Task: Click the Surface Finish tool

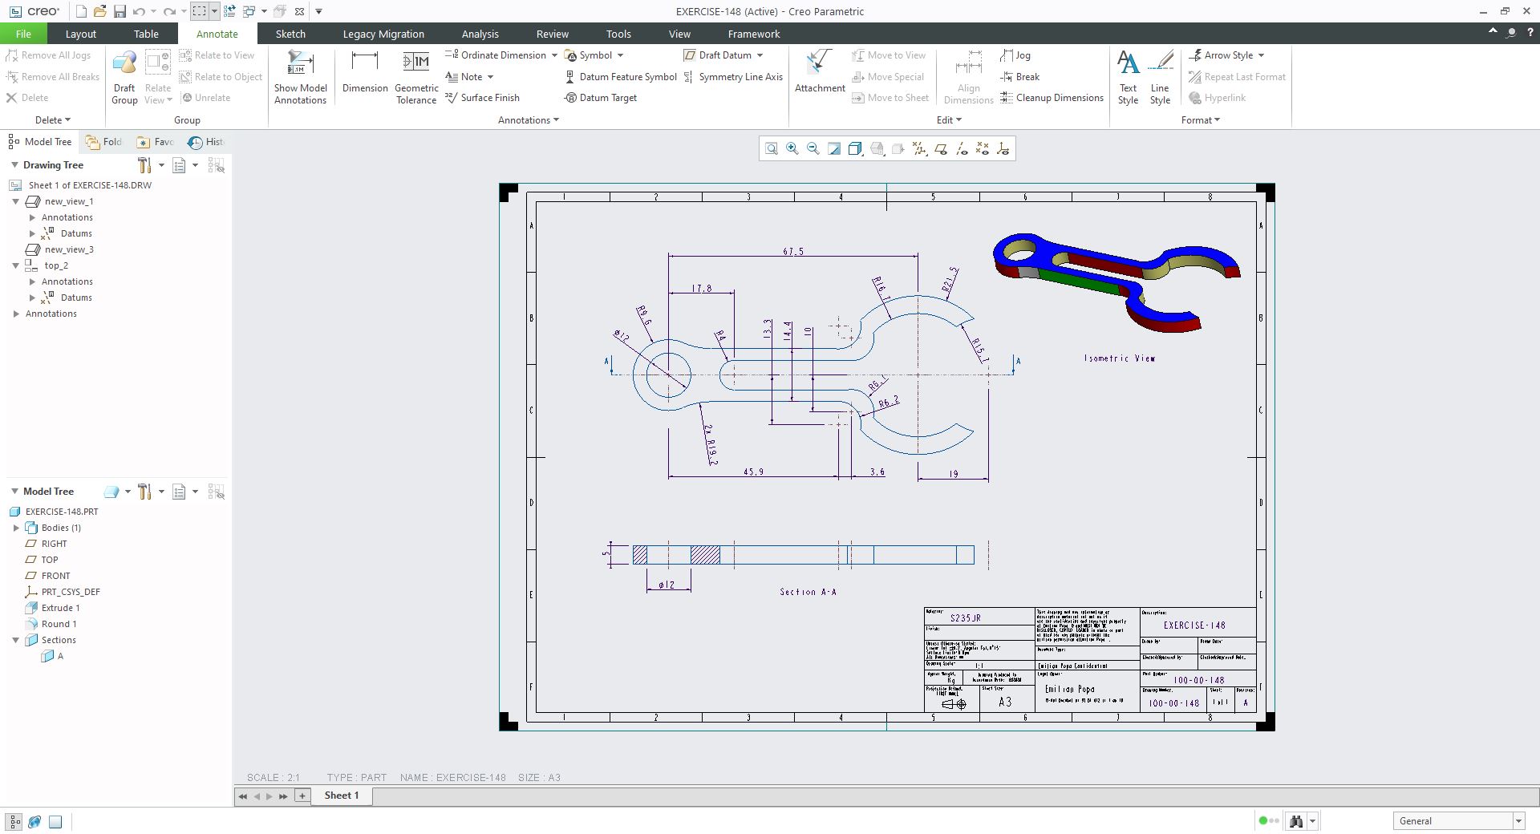Action: (x=483, y=98)
